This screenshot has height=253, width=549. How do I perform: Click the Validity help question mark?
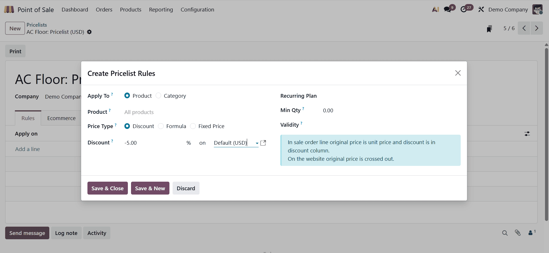pos(301,123)
